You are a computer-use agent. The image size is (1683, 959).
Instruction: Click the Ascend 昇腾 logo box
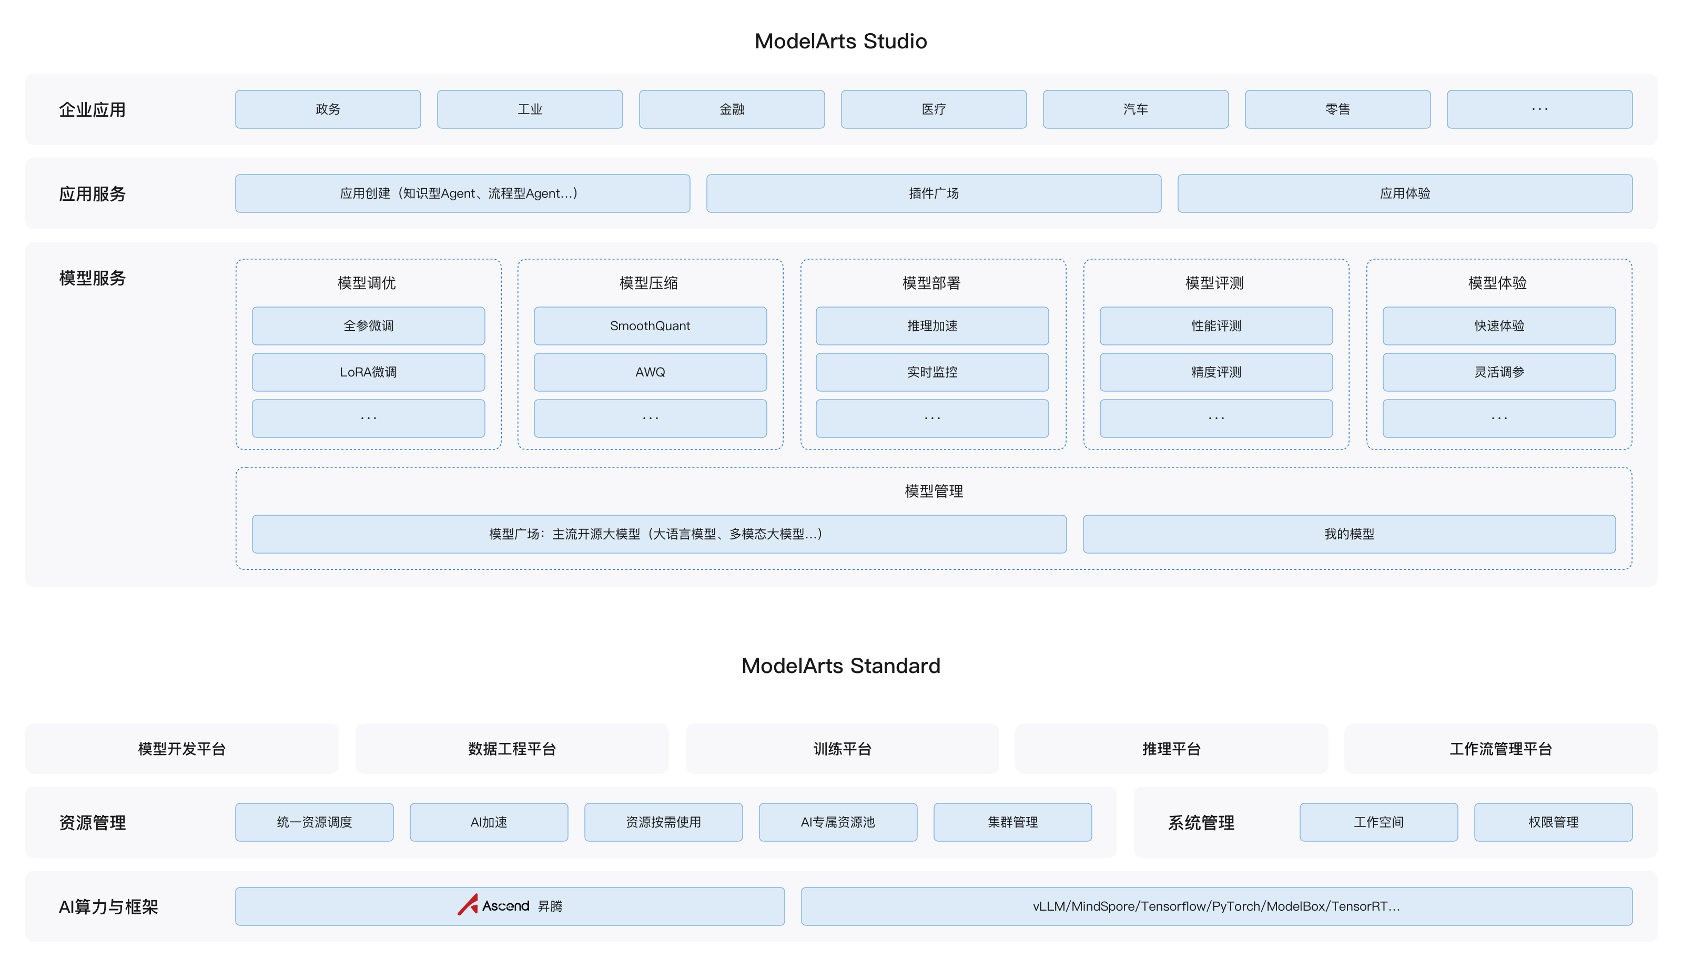tap(509, 906)
